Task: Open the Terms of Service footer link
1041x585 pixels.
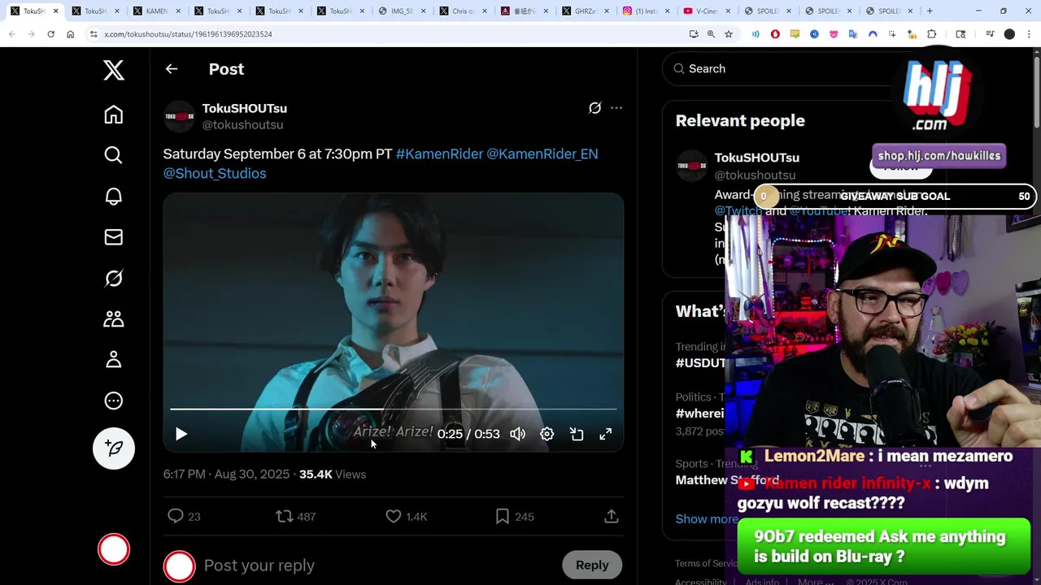Action: point(706,564)
